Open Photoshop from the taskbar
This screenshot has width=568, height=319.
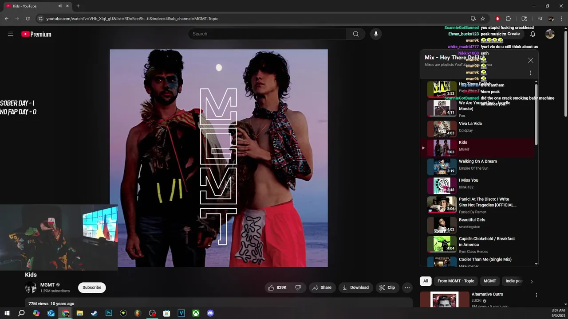coord(109,313)
